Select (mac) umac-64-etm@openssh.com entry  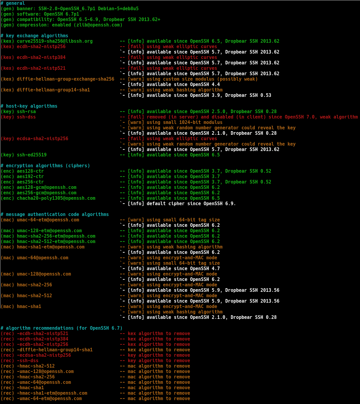[40, 220]
